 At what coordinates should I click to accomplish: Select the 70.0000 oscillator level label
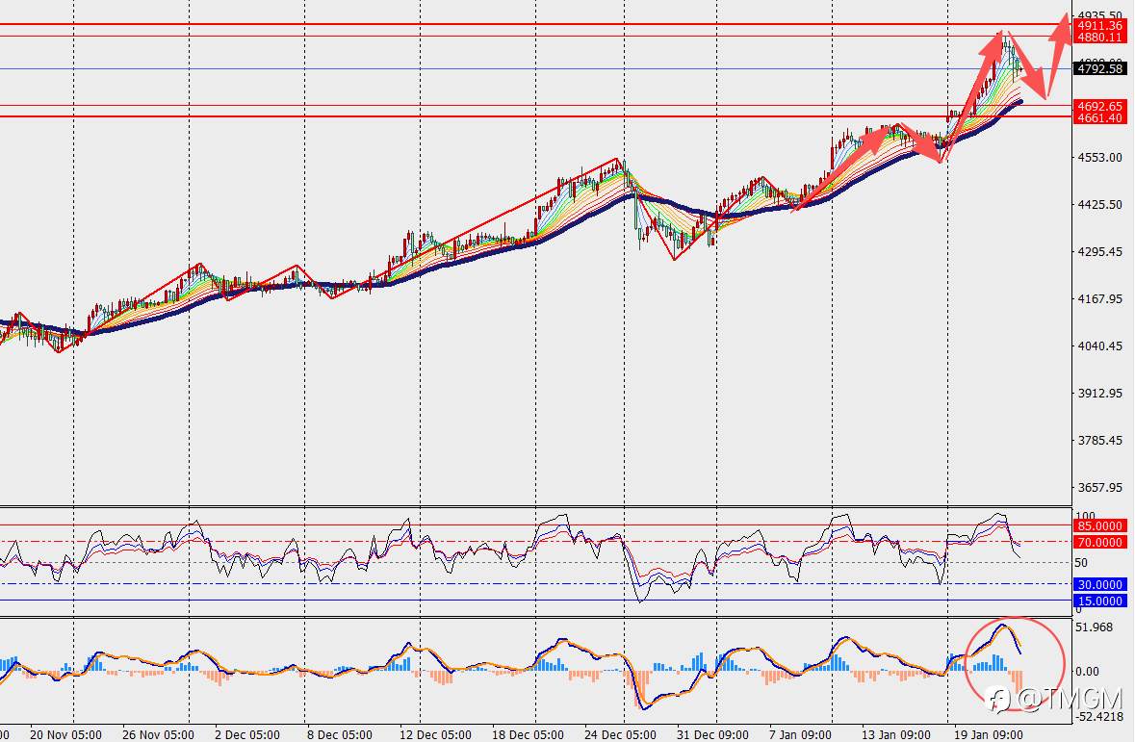coord(1099,542)
